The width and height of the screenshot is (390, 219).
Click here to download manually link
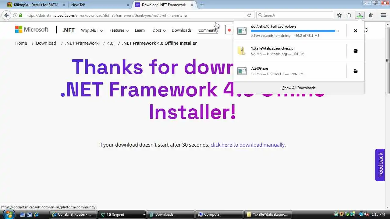coord(247,145)
